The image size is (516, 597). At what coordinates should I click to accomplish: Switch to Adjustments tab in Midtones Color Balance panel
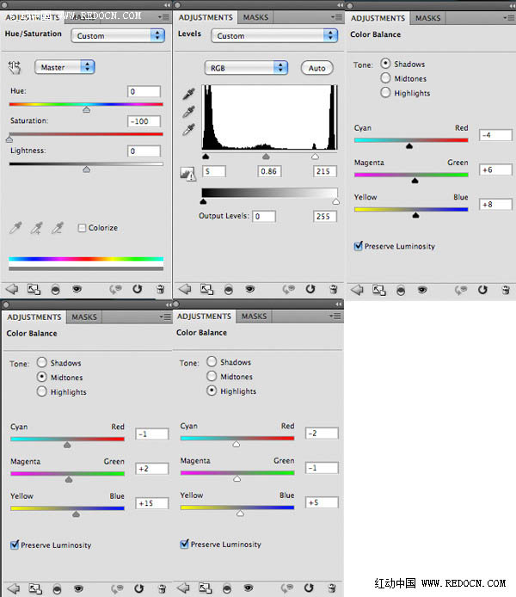34,317
